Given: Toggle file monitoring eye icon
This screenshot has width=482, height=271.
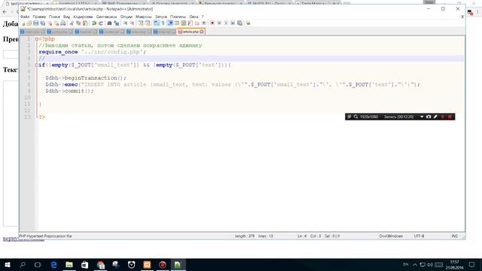Looking at the screenshot, I should (x=204, y=23).
